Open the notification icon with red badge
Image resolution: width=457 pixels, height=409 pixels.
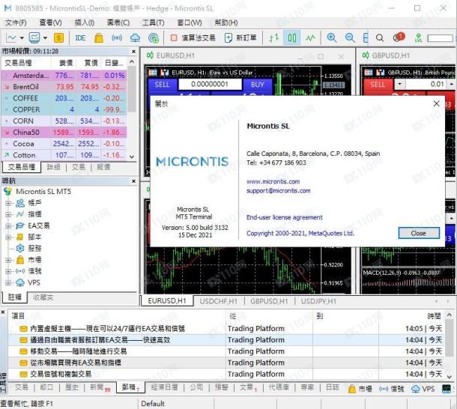(x=399, y=37)
